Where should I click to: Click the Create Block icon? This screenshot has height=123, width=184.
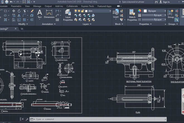tap(122, 11)
